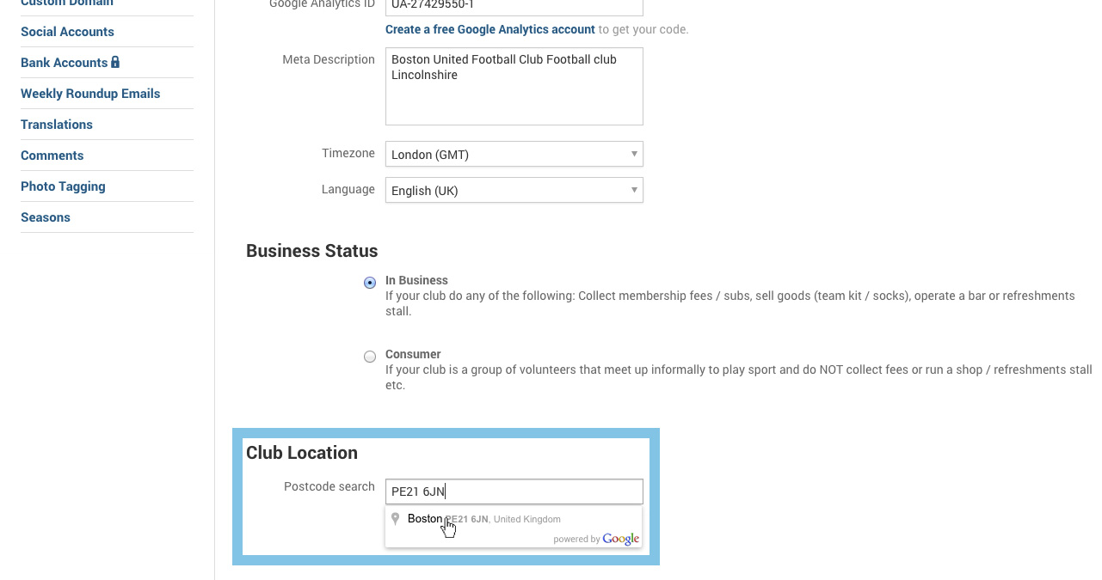
Task: Open the Seasons section
Action: point(46,217)
